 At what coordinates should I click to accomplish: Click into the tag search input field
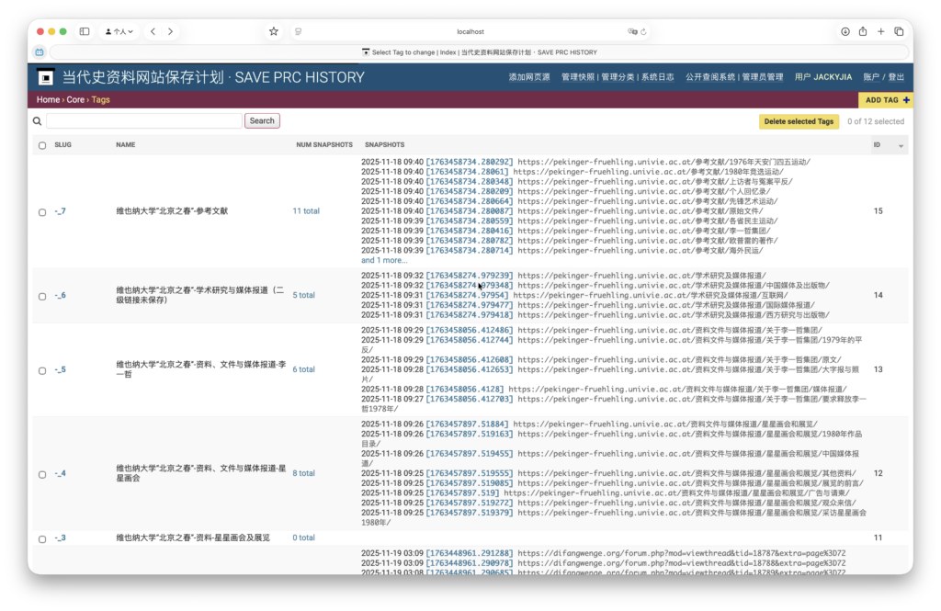click(x=144, y=121)
